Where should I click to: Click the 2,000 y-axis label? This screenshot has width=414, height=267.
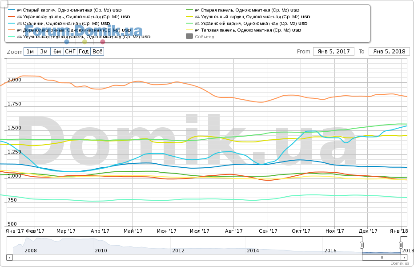point(14,80)
